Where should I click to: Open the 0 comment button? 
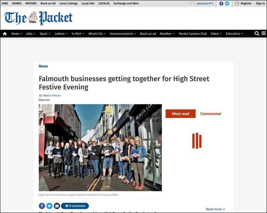(x=75, y=206)
